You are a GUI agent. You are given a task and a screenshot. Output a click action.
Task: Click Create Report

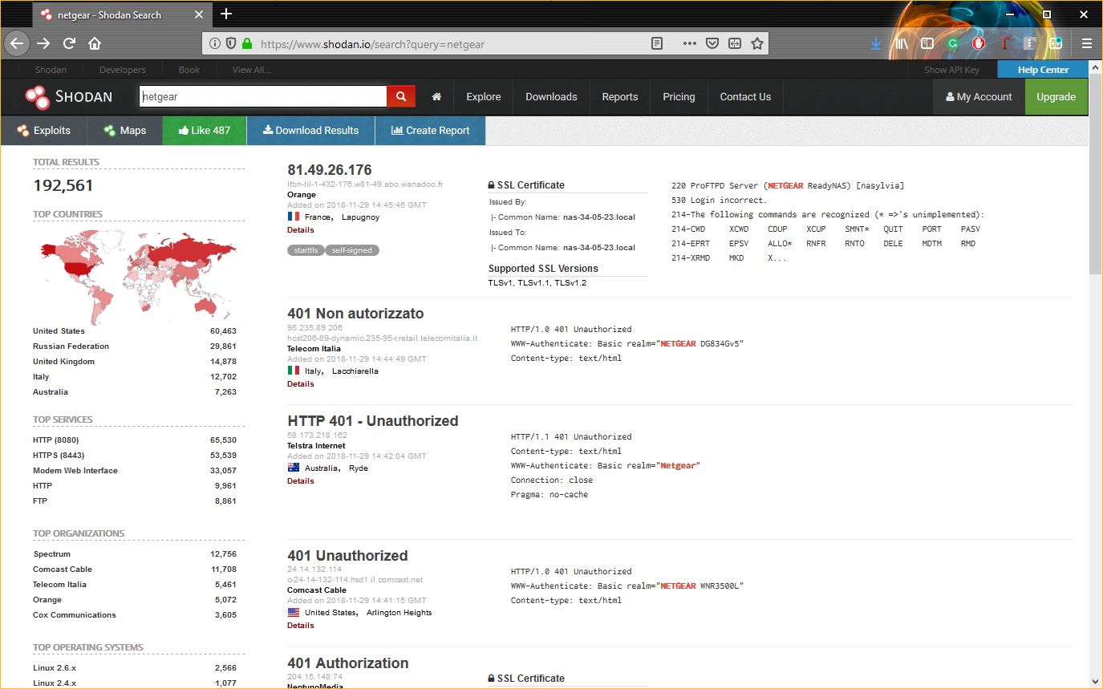(x=430, y=130)
